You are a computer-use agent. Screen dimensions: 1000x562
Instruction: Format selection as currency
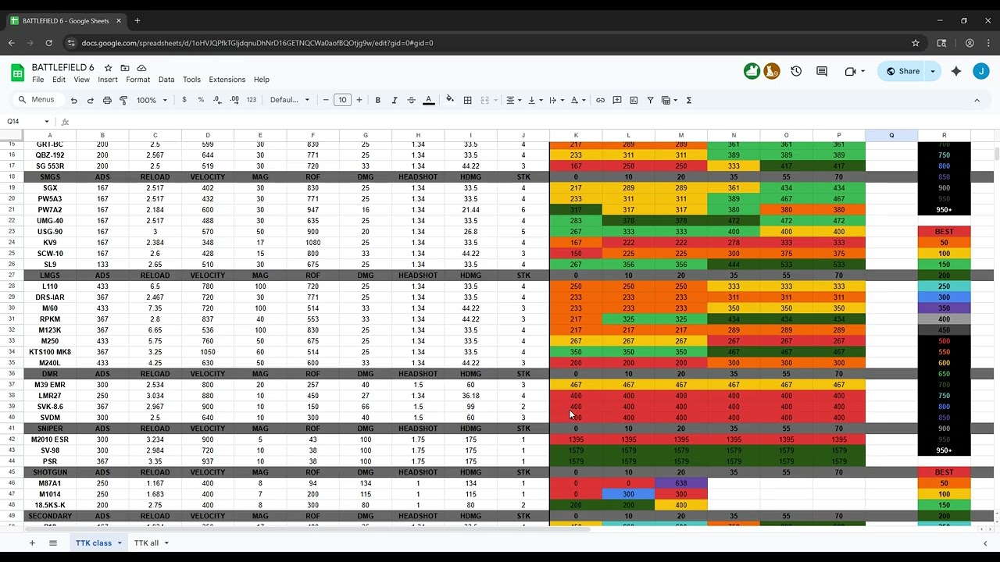pos(184,100)
